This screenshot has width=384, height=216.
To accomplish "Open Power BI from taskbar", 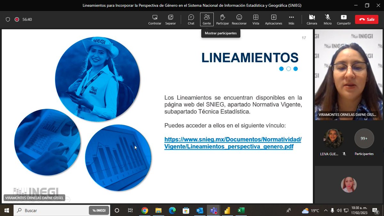I will (227, 210).
